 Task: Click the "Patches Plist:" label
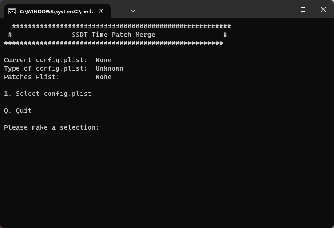(31, 77)
